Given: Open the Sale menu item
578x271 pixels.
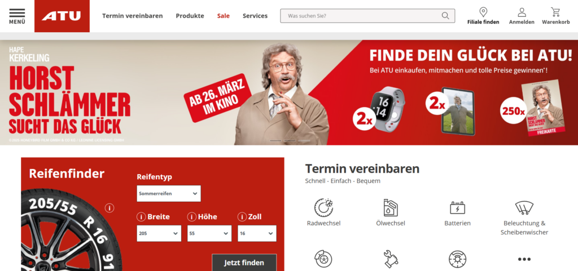Looking at the screenshot, I should (224, 16).
